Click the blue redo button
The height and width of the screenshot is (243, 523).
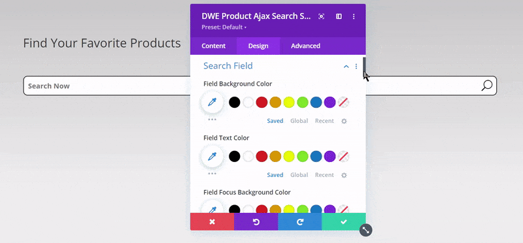point(300,221)
